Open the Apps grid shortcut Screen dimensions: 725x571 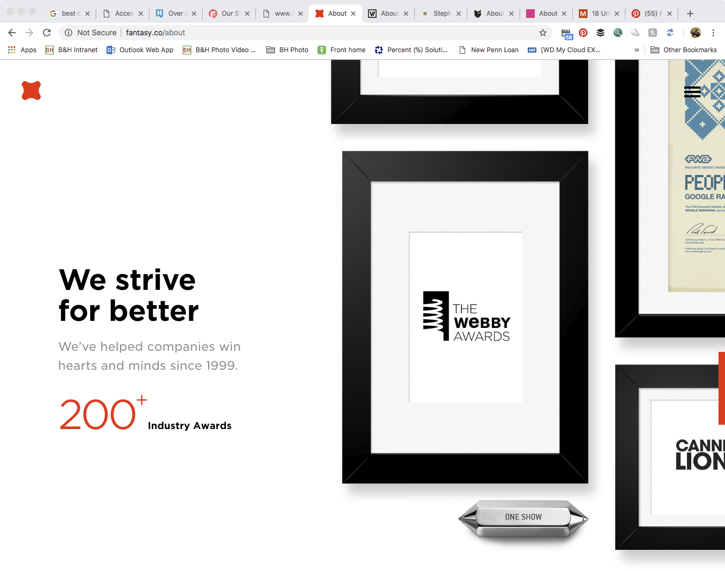point(22,50)
